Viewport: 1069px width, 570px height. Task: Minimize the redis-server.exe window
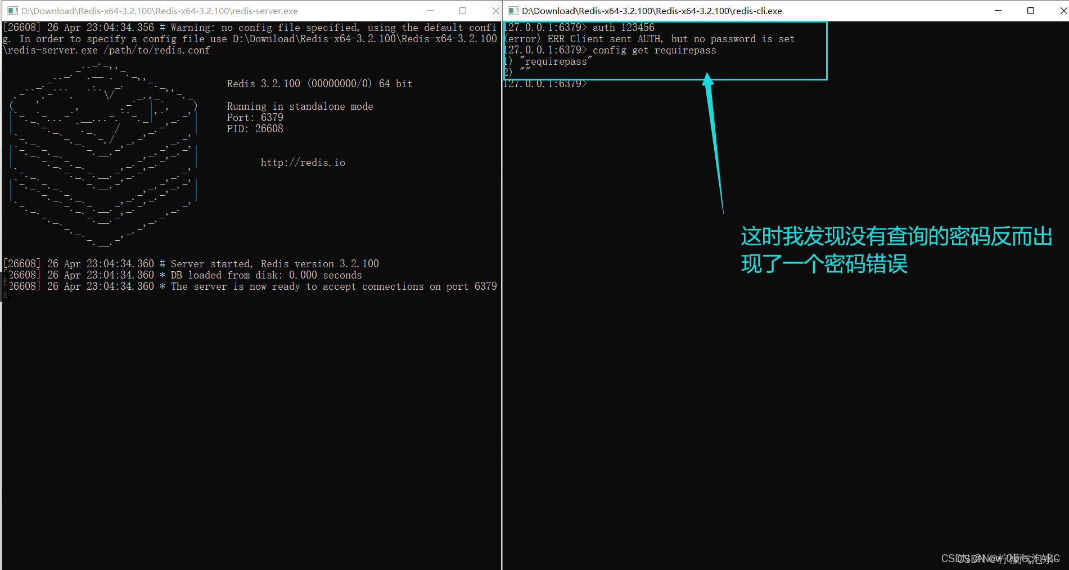click(430, 11)
